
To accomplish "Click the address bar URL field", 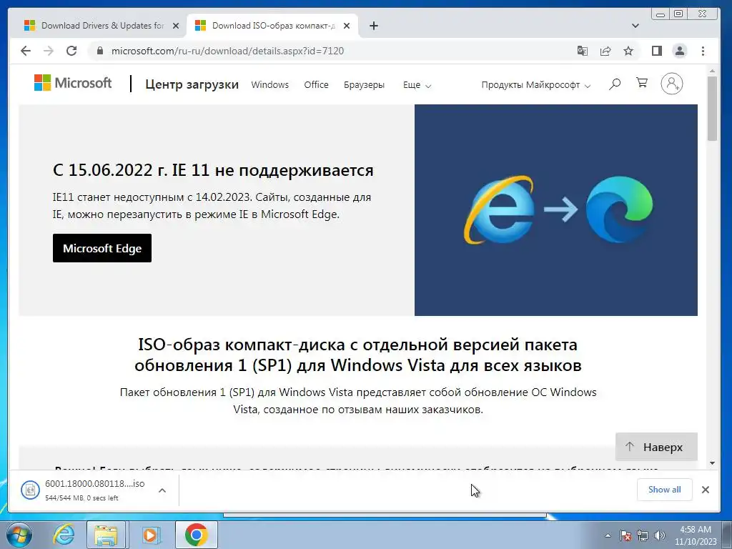I will (x=327, y=51).
